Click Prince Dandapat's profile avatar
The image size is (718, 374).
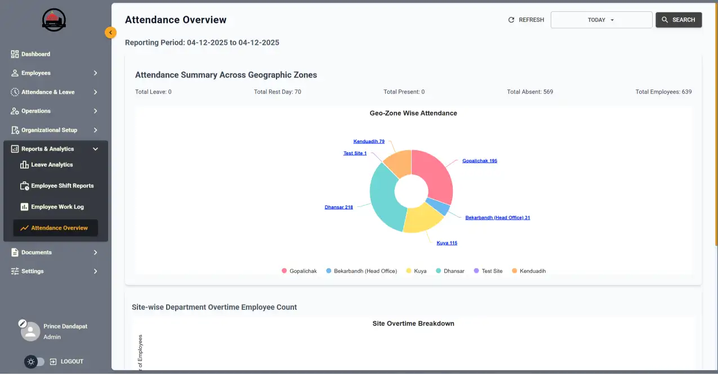[x=30, y=331]
